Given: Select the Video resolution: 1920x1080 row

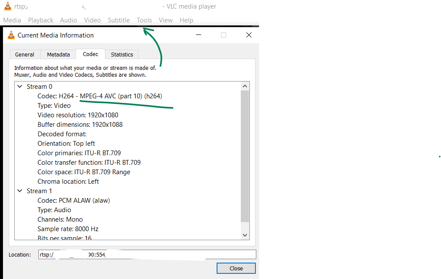Looking at the screenshot, I should 78,115.
